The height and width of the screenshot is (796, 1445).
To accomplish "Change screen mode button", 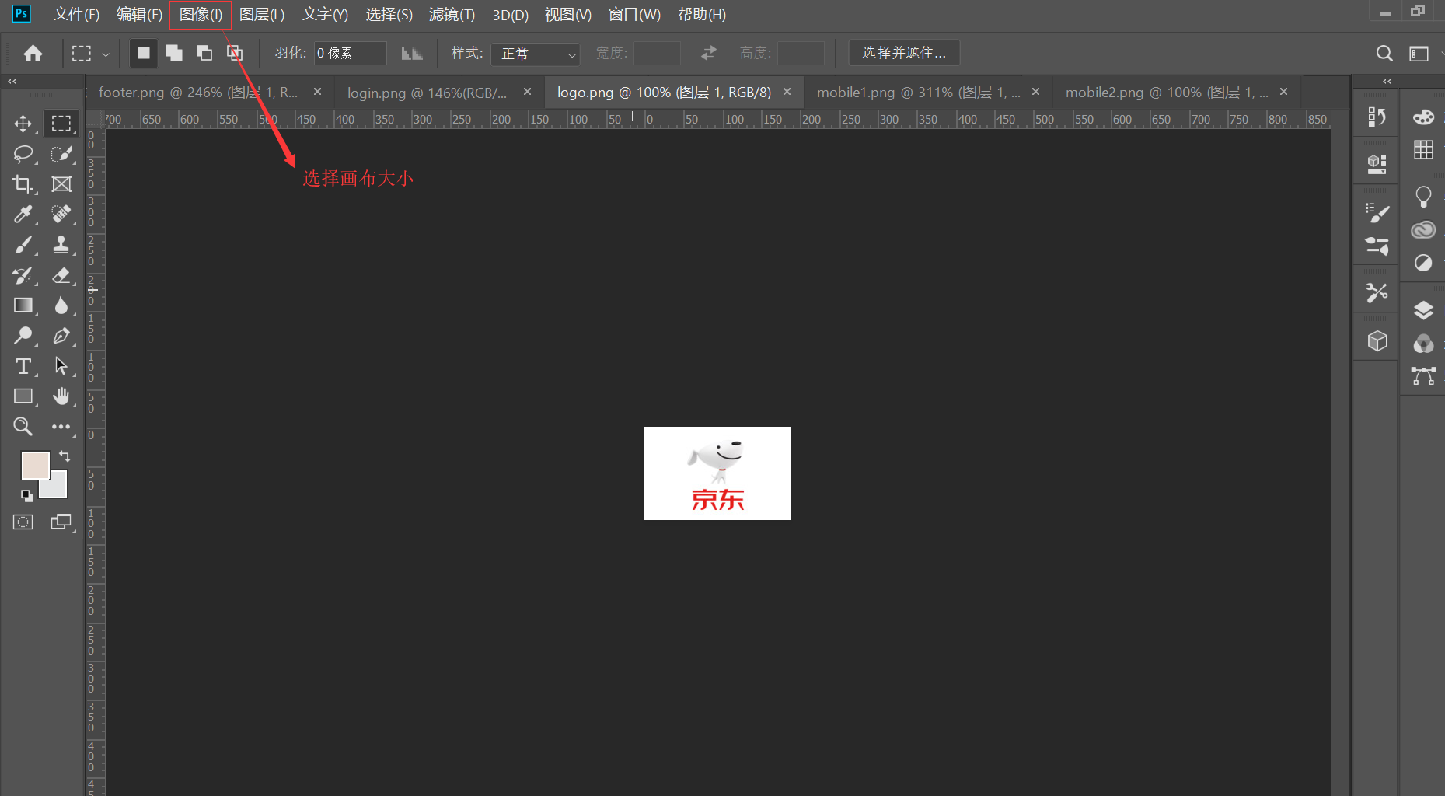I will tap(61, 522).
